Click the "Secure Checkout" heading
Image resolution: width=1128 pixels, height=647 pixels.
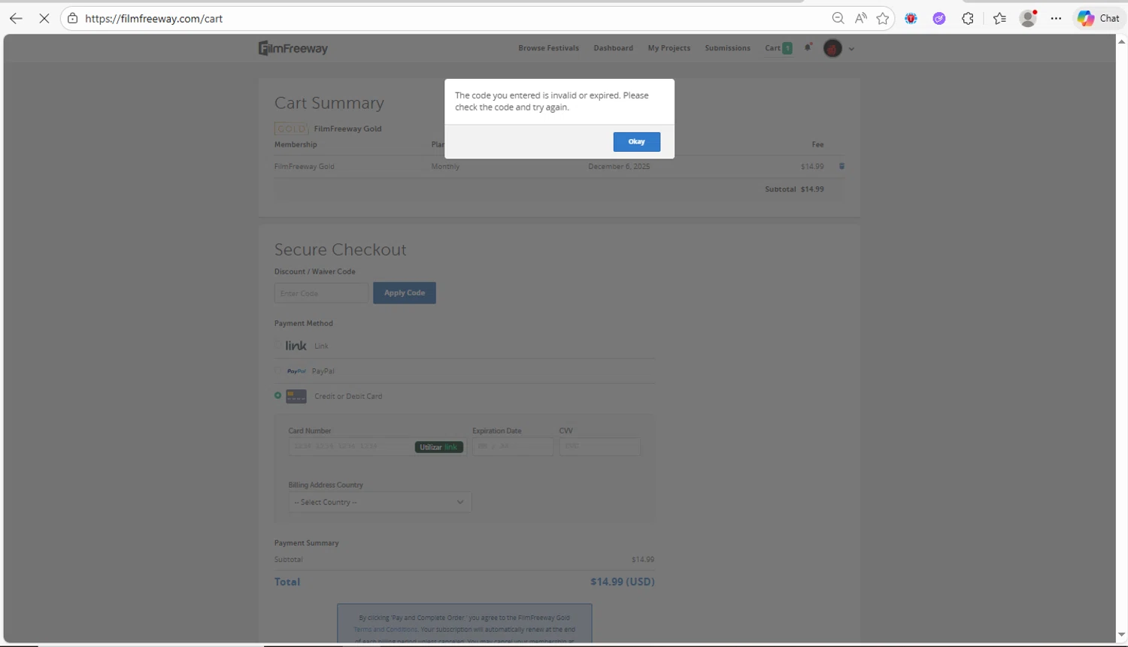[340, 249]
